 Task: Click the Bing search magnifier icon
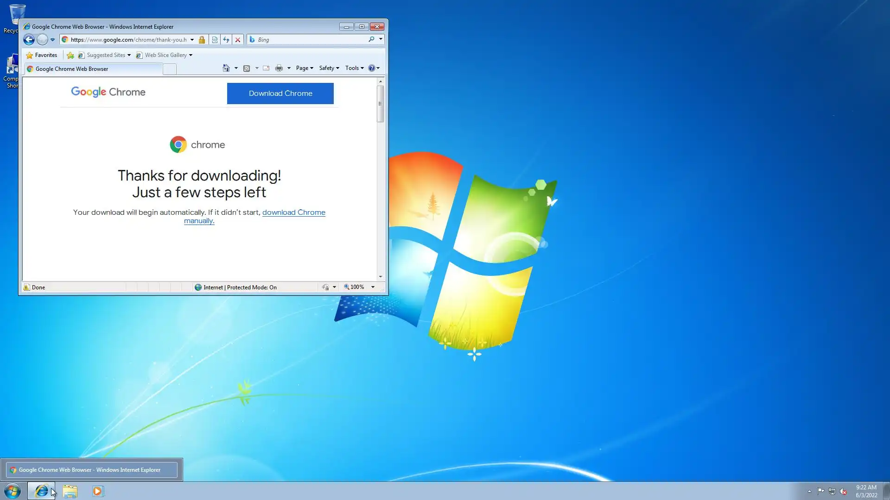(371, 39)
